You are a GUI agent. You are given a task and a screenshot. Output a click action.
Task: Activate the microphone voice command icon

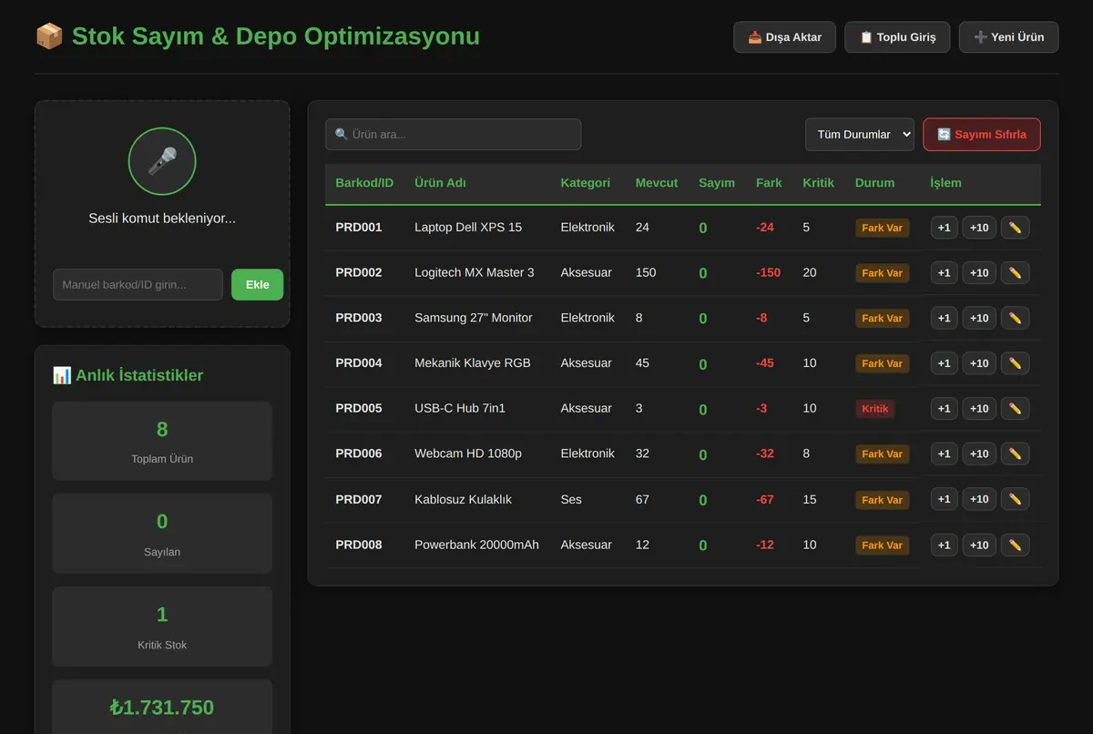pyautogui.click(x=162, y=161)
